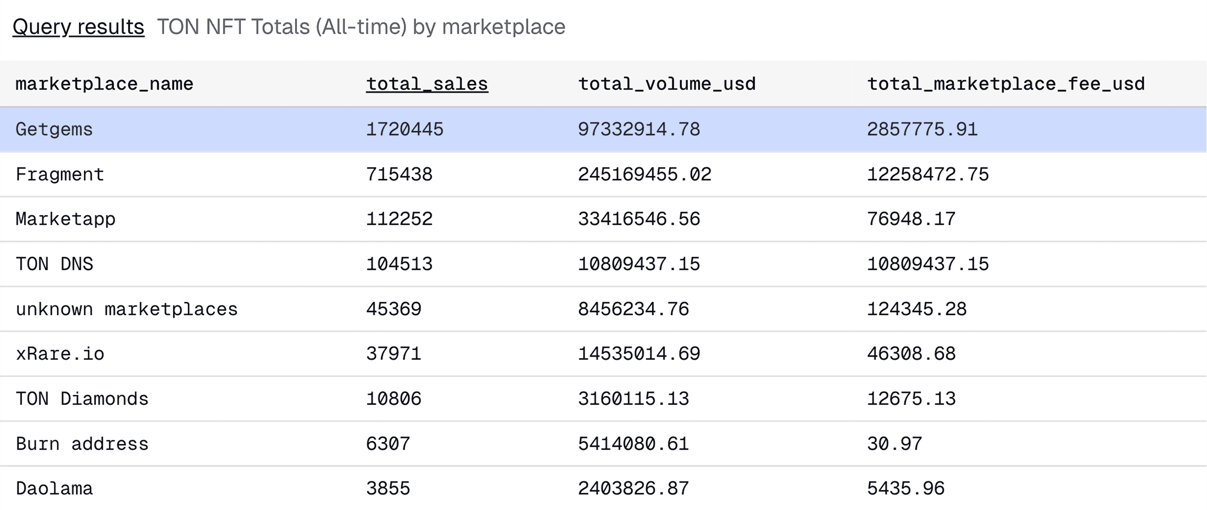Screen dimensions: 1207x510
Task: Click total sales value 112252
Action: pyautogui.click(x=399, y=219)
